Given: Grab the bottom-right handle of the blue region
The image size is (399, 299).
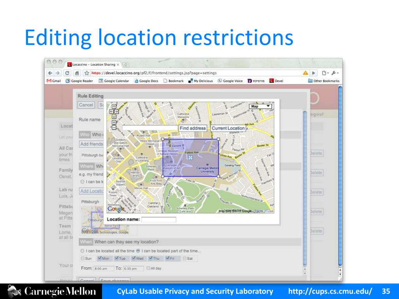Looking at the screenshot, I should (218, 176).
